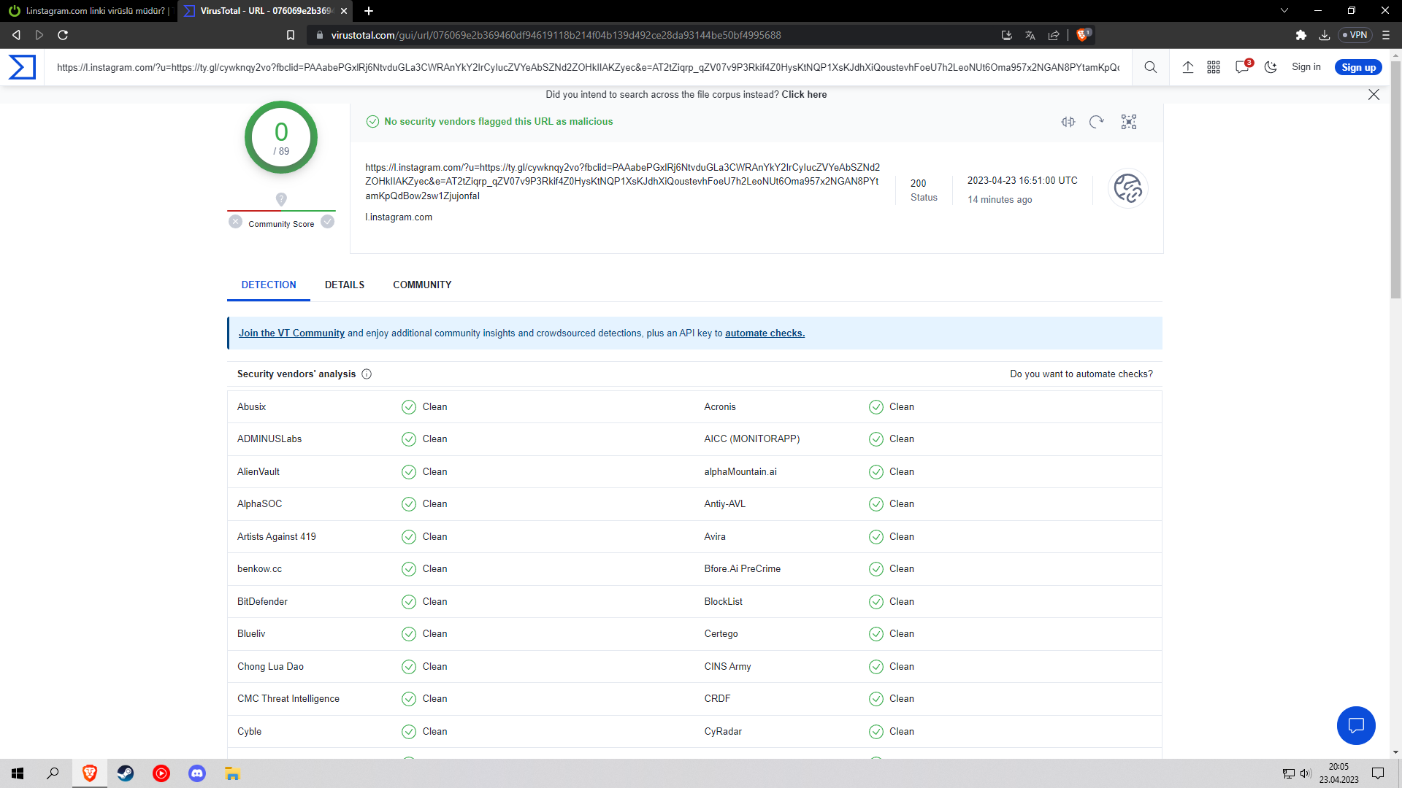Vote malicious with community score X
The image size is (1402, 788).
point(235,222)
